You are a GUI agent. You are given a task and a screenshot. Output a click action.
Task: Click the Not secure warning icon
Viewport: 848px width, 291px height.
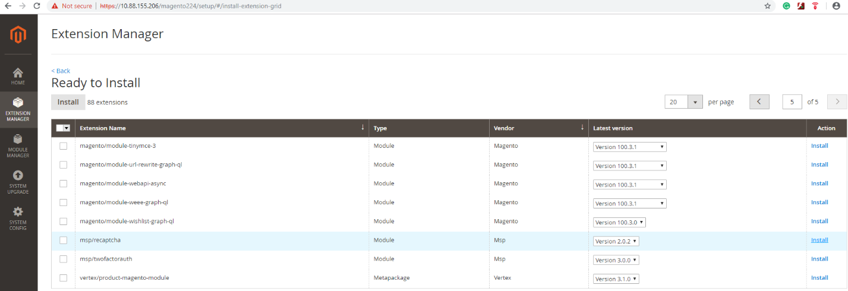click(x=55, y=6)
